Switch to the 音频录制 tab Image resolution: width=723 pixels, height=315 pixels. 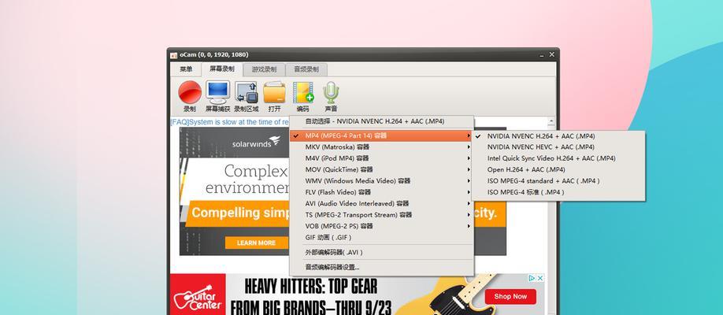click(x=306, y=69)
